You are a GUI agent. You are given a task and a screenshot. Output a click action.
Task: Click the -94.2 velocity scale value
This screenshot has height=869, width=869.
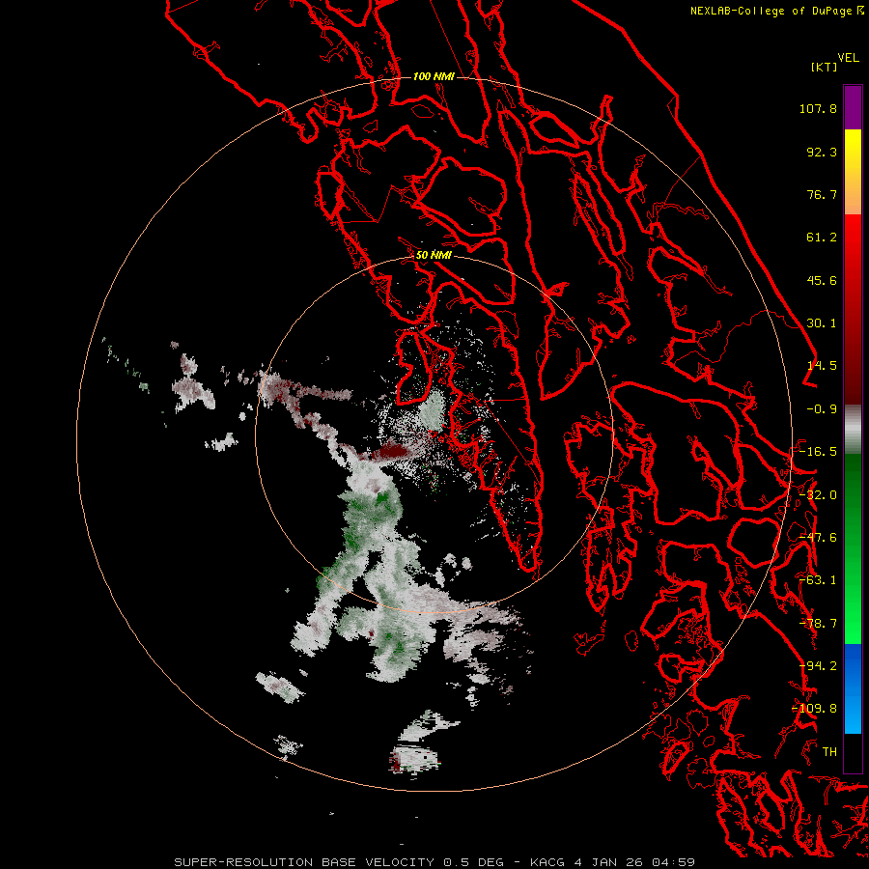coord(818,666)
